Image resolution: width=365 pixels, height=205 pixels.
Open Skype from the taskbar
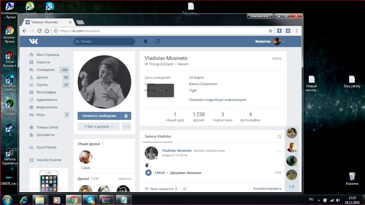point(90,200)
